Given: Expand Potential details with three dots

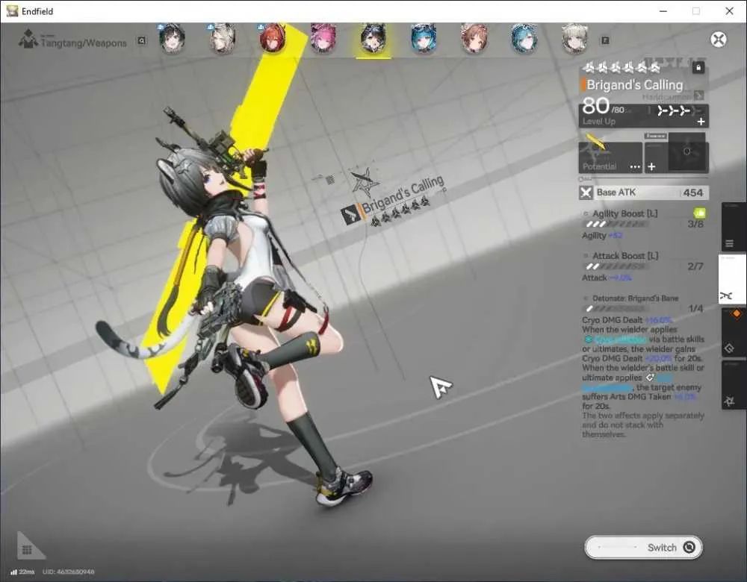Looking at the screenshot, I should pos(635,167).
